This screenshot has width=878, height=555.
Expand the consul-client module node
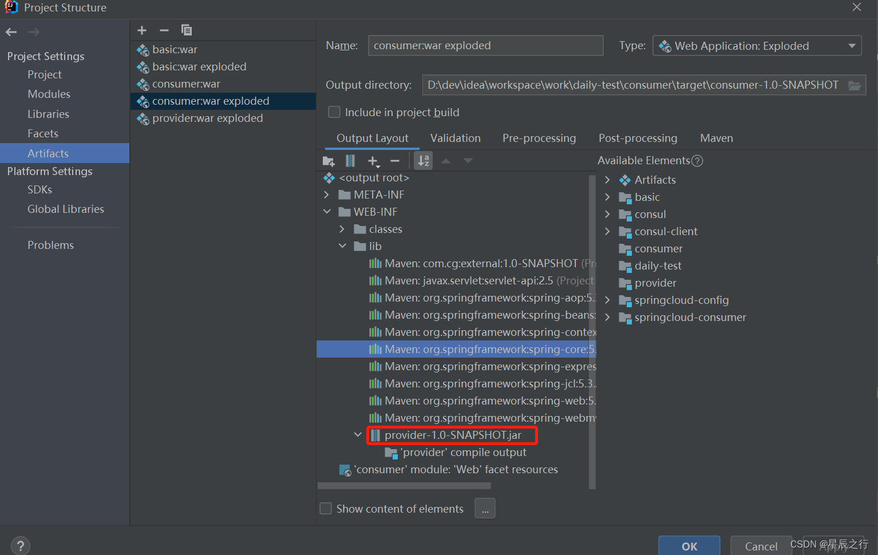pos(607,232)
